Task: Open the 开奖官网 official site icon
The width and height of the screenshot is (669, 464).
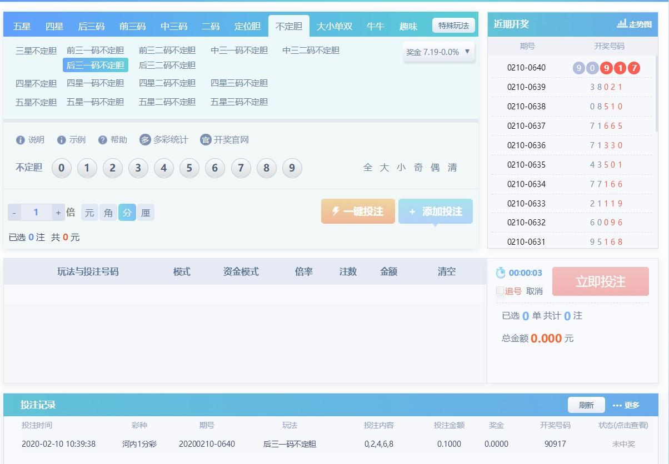Action: point(206,140)
